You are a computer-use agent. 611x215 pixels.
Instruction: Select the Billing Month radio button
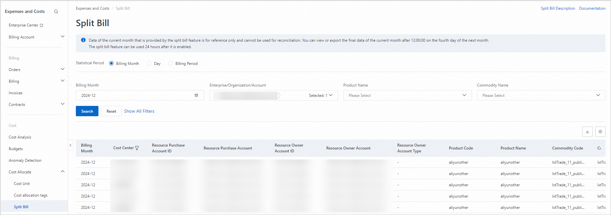111,63
